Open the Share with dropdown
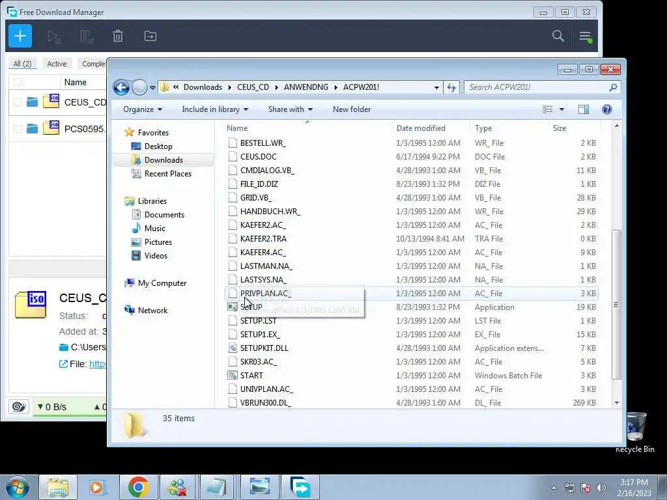This screenshot has height=500, width=667. [x=290, y=109]
